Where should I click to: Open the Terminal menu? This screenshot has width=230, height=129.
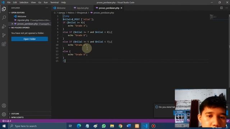pyautogui.click(x=54, y=3)
